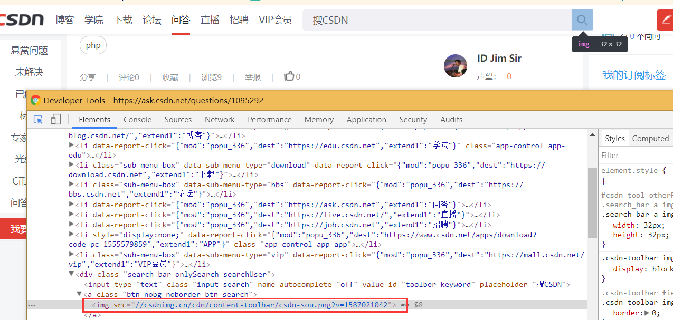Click the magnifier search icon

pyautogui.click(x=582, y=20)
